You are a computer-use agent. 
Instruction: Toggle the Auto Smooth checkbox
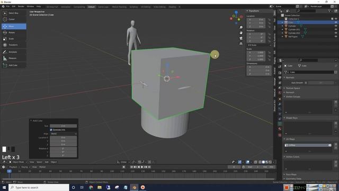pos(306,83)
